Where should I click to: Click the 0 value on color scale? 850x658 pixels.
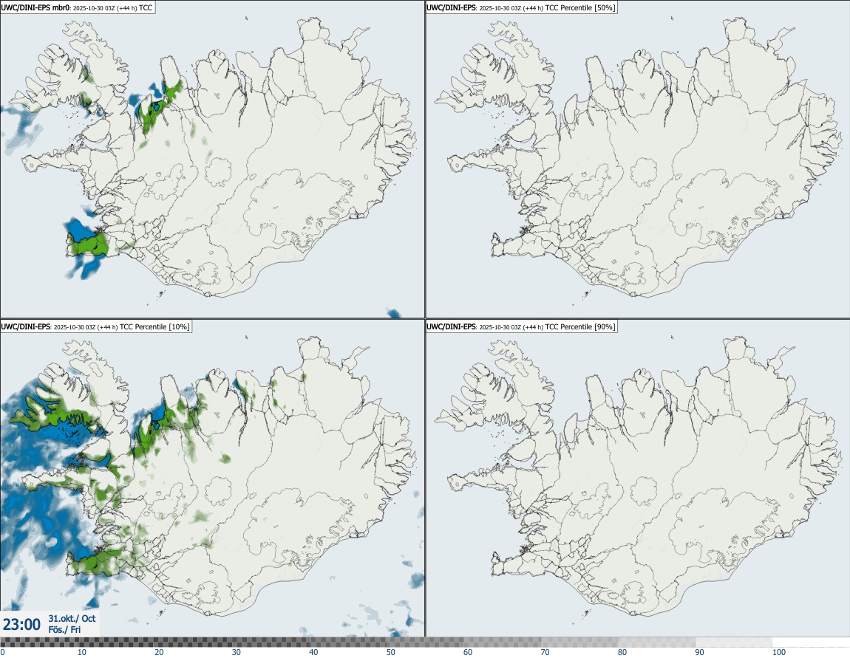click(x=2, y=652)
